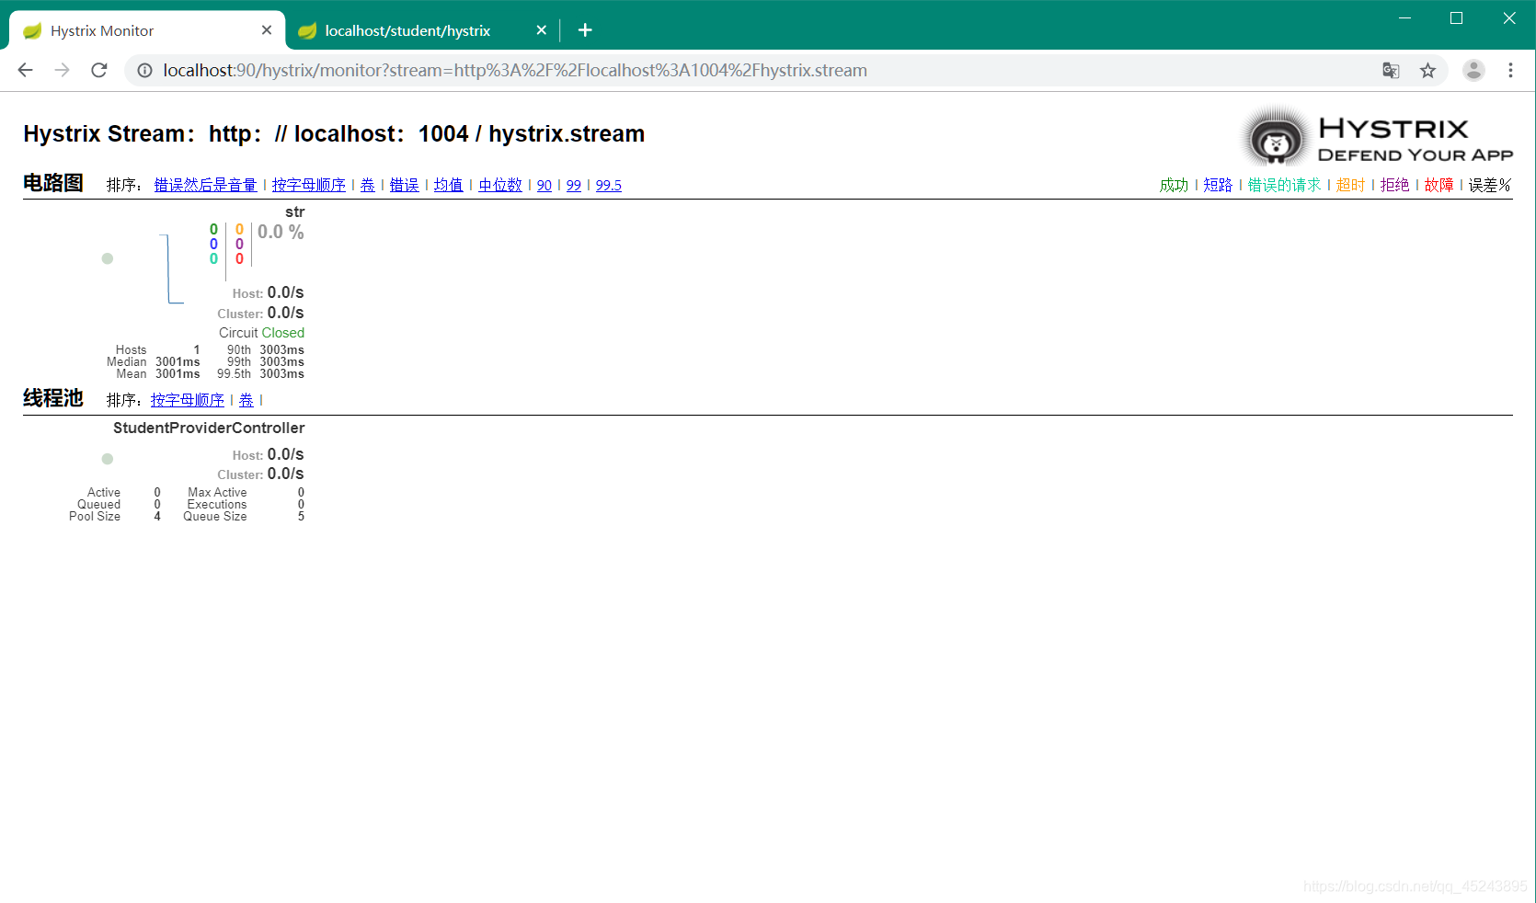Sort circuits by 99 percentile

click(574, 185)
